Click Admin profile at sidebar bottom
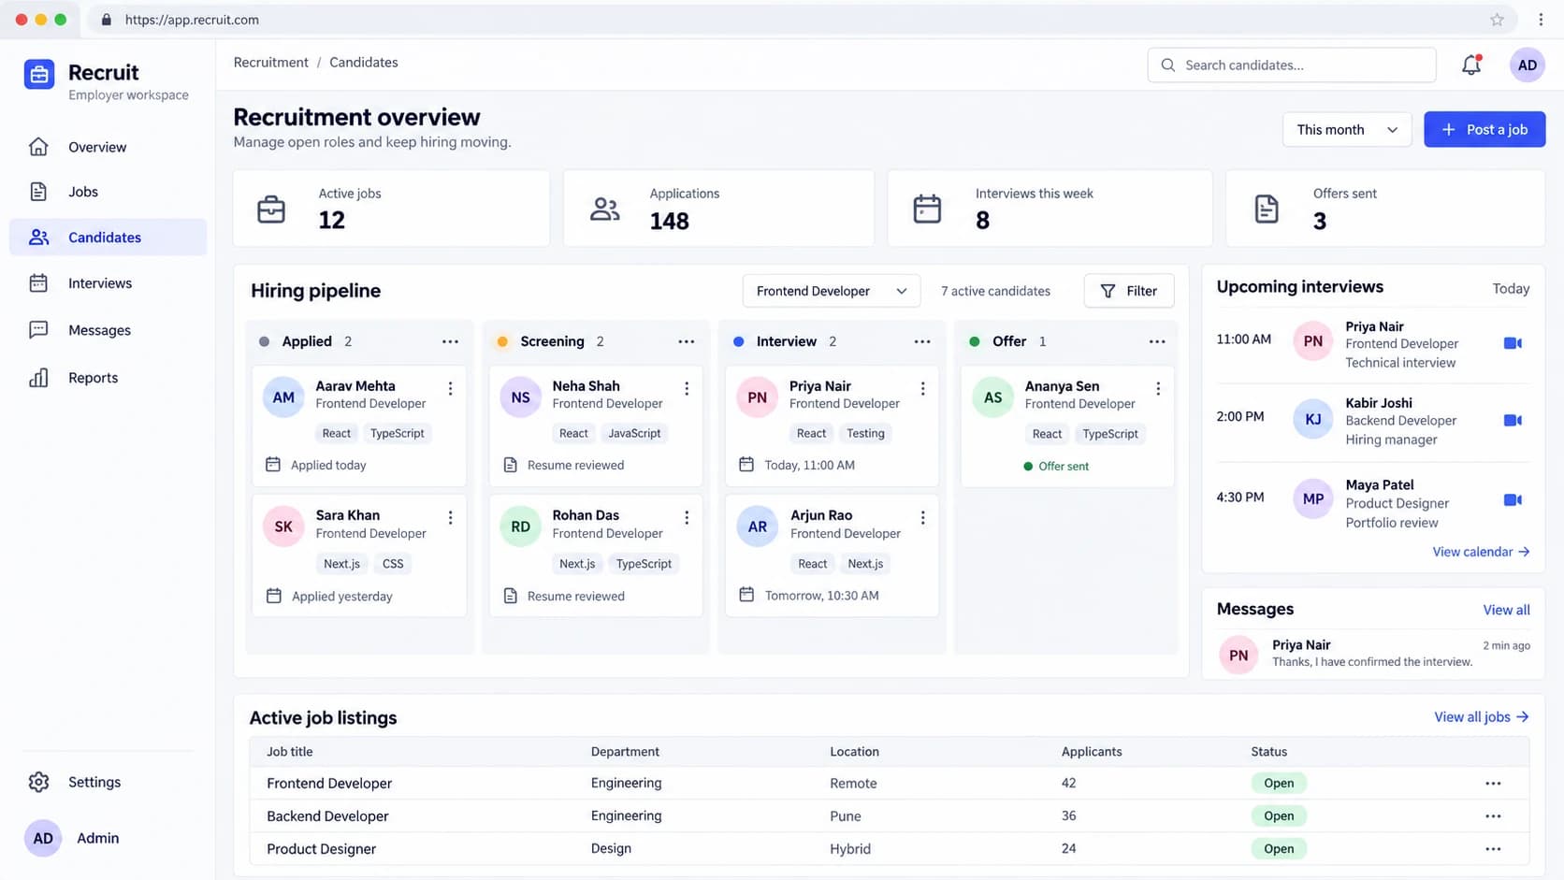Screen dimensions: 1564x880 (73, 838)
